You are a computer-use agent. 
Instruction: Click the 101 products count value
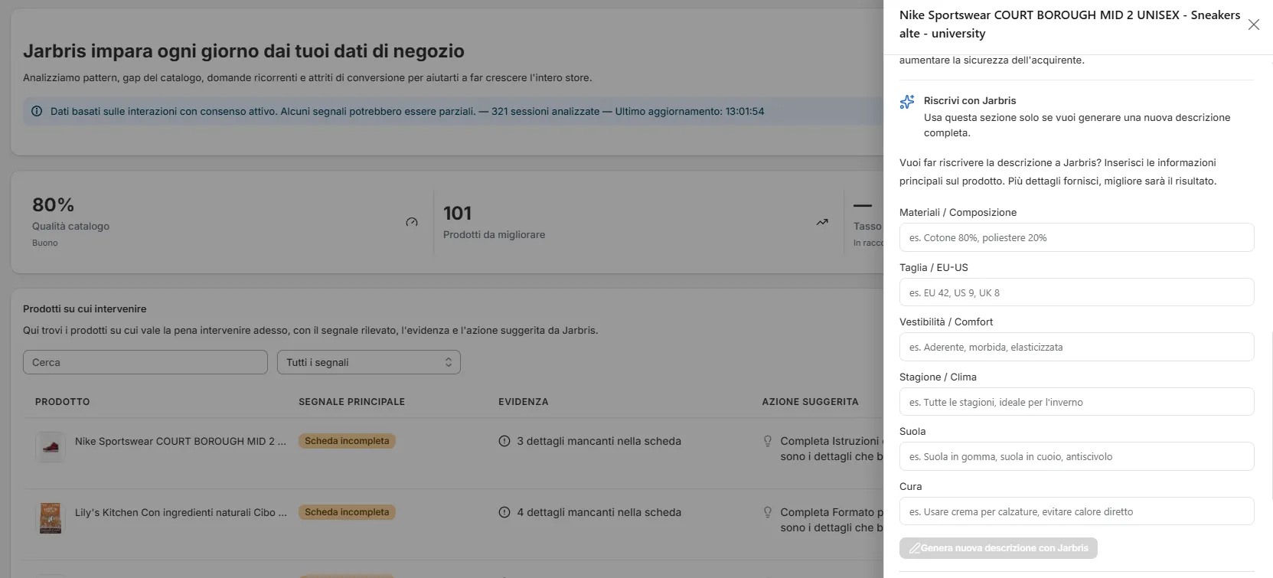[x=457, y=214]
